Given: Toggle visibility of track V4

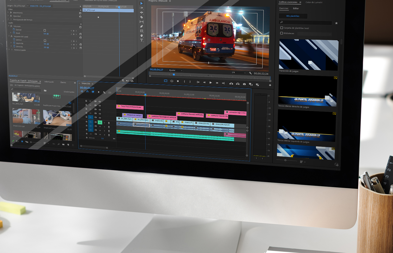Looking at the screenshot, I should coord(100,106).
